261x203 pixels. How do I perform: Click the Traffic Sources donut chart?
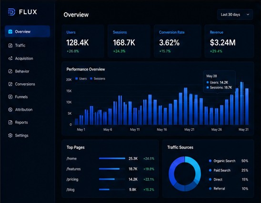185,174
